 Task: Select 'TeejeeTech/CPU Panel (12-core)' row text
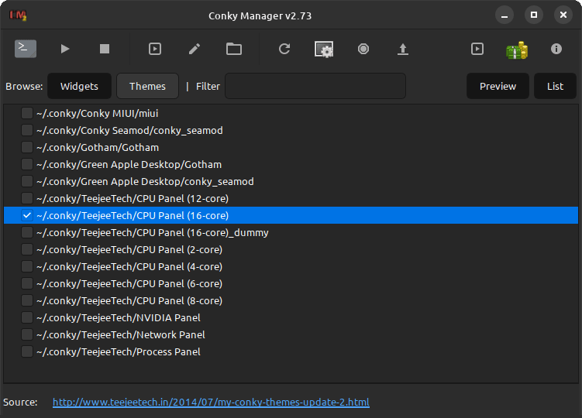coord(133,199)
